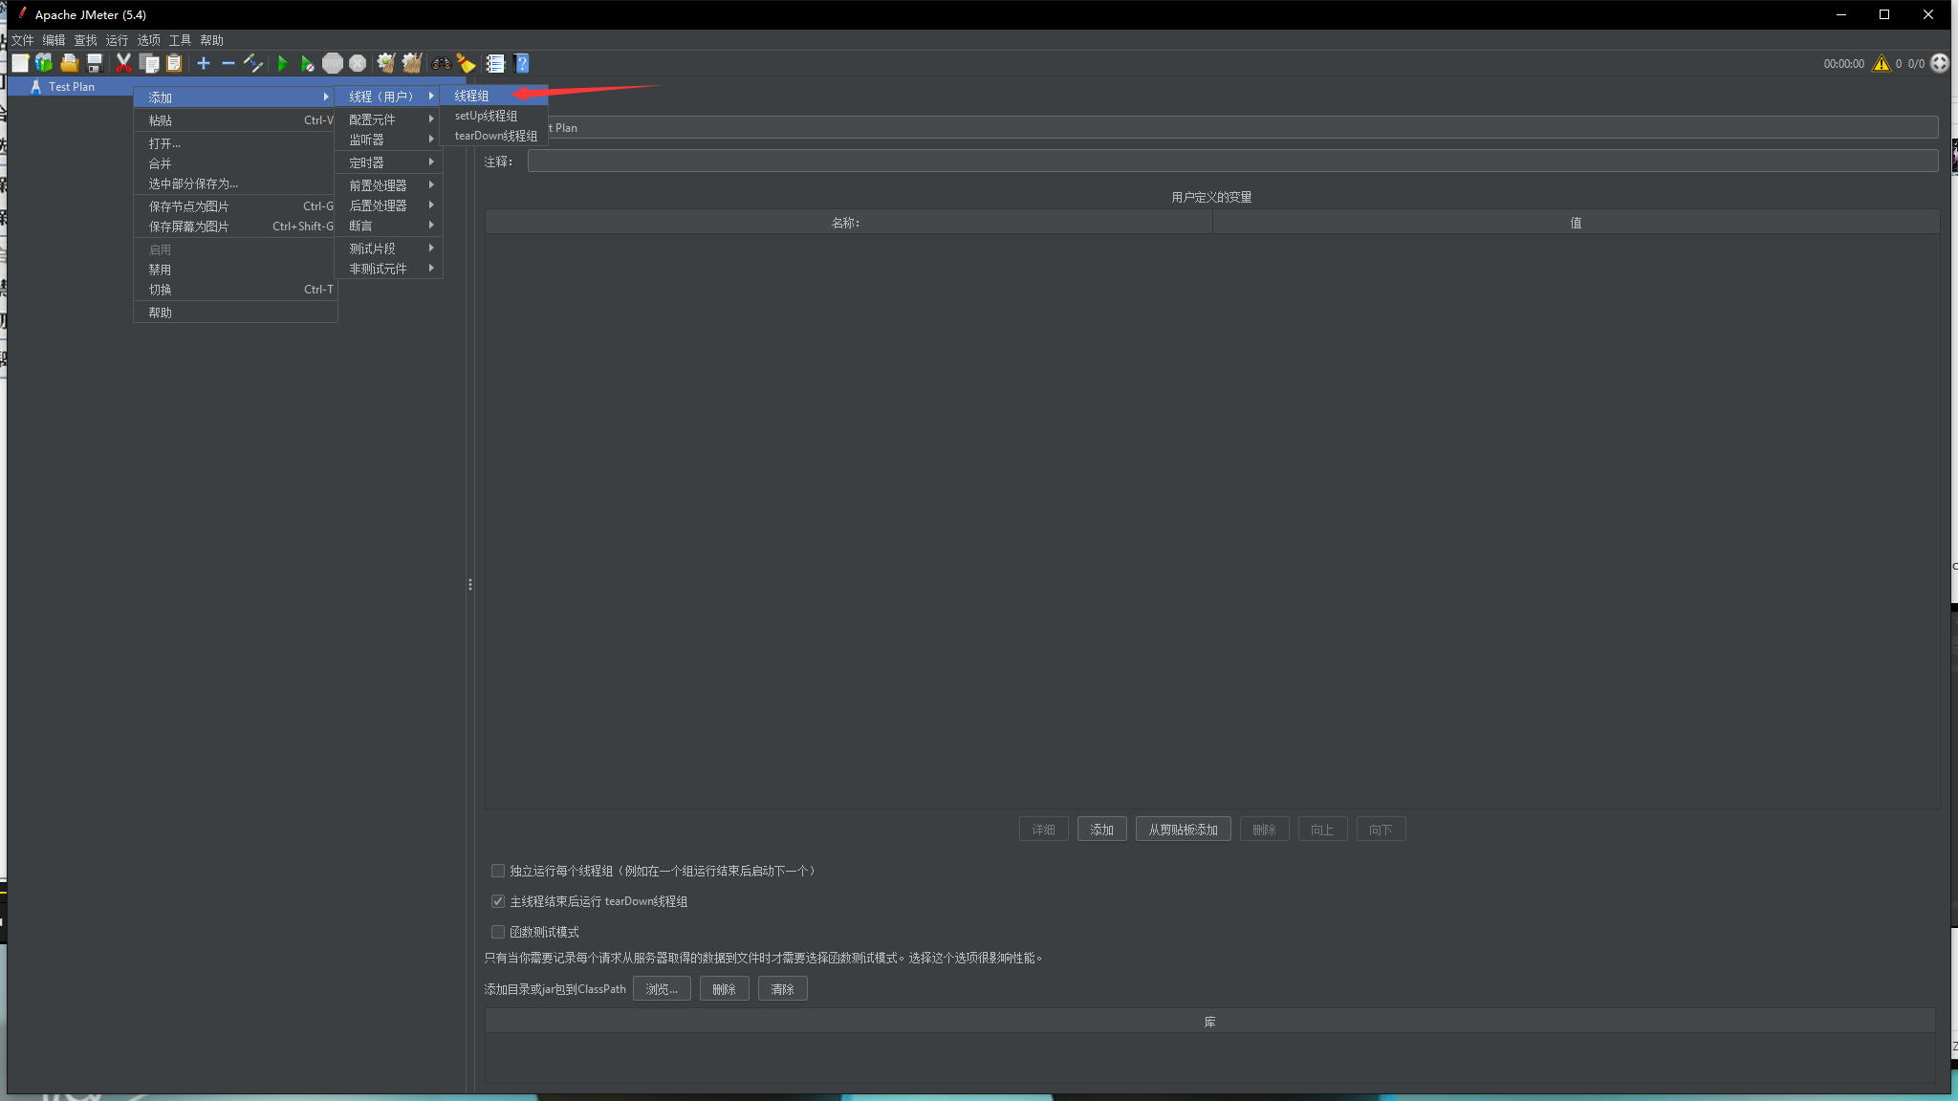The height and width of the screenshot is (1101, 1958).
Task: Click the blue Help question mark icon
Action: pos(522,63)
